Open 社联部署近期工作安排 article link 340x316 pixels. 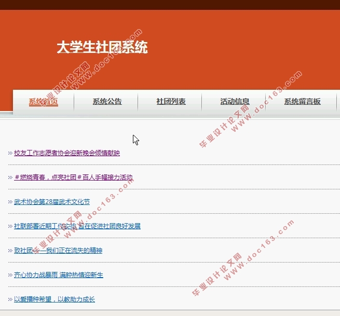pyautogui.click(x=77, y=226)
